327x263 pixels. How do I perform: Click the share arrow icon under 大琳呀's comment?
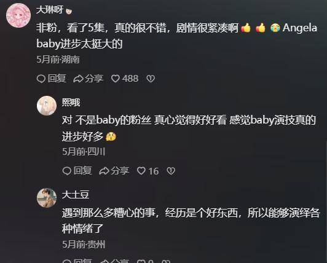point(79,79)
